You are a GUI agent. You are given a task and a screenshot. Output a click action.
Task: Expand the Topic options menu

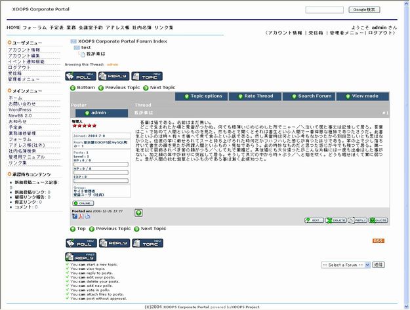point(202,96)
